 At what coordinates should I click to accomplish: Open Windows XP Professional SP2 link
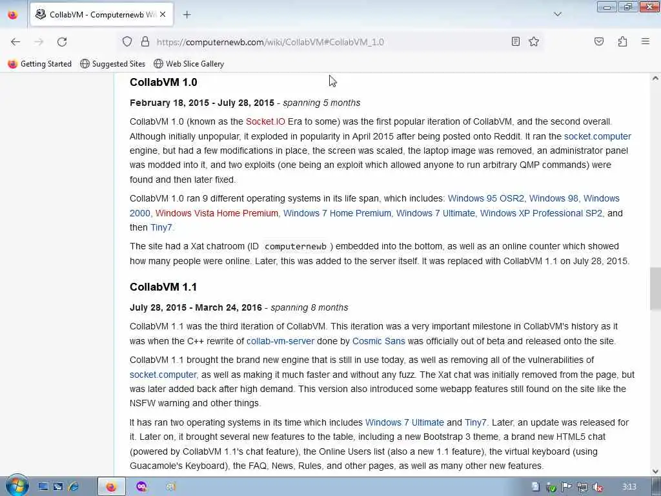coord(542,213)
